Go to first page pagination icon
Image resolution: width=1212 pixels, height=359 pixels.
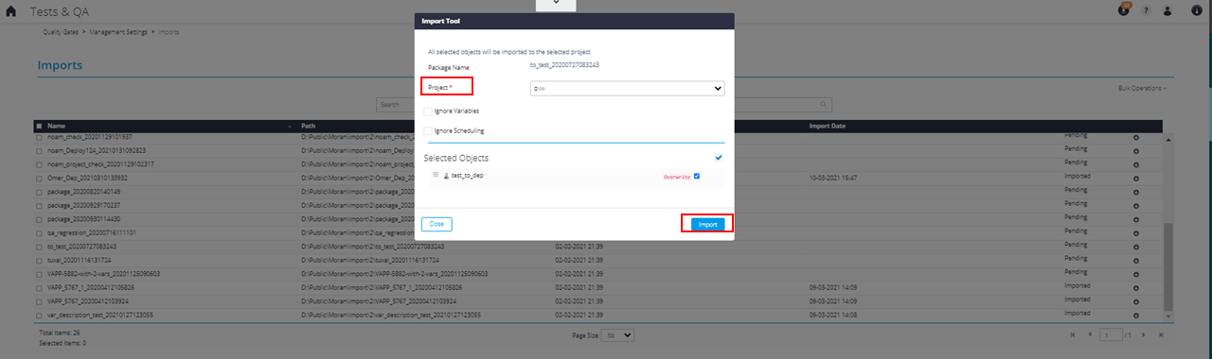coord(1073,334)
